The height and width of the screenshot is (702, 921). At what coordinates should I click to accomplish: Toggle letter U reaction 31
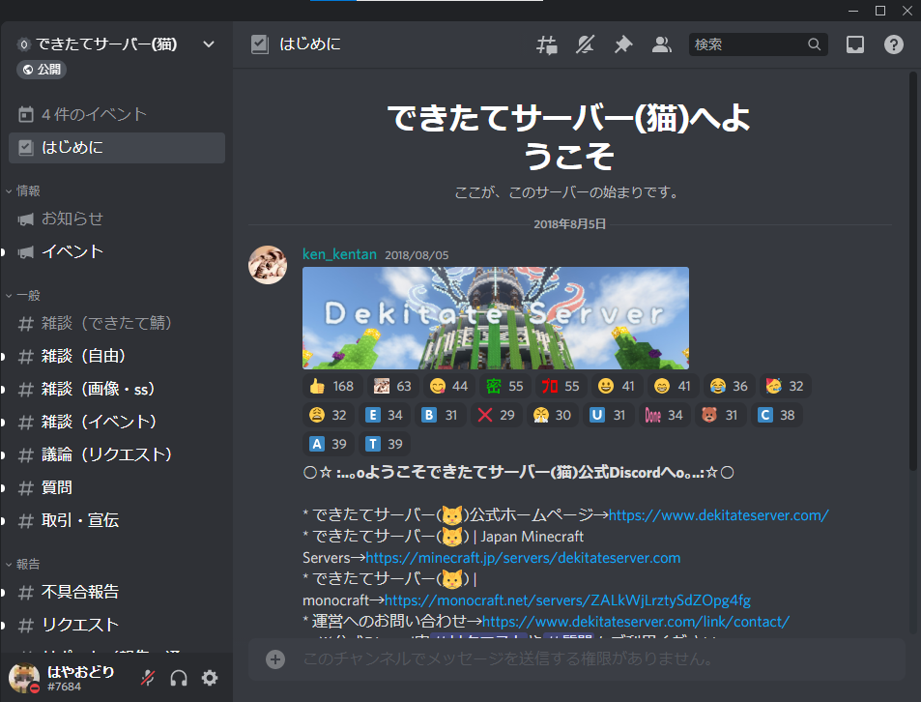608,416
